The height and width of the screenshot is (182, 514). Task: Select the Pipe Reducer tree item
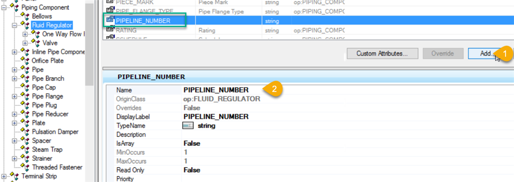click(50, 114)
